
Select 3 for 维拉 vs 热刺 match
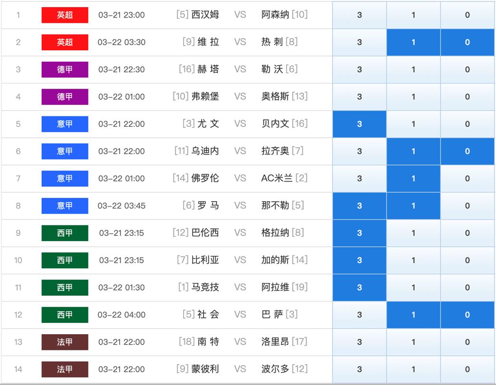pyautogui.click(x=360, y=42)
